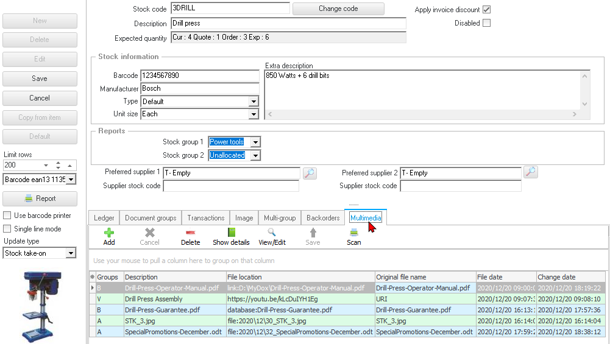Viewport: 610px width, 344px height.
Task: Open the Backorders tab
Action: tap(323, 218)
